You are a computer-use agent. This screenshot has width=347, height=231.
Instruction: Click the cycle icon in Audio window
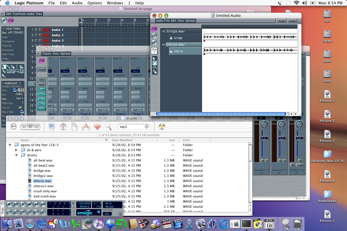click(x=154, y=36)
